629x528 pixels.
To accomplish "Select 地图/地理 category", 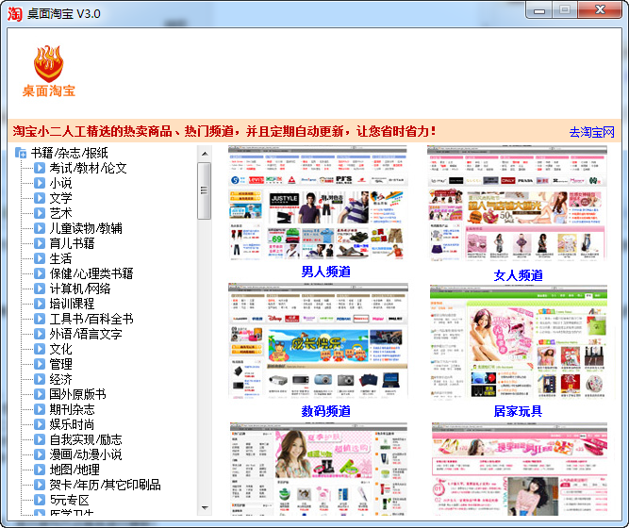I will point(74,470).
